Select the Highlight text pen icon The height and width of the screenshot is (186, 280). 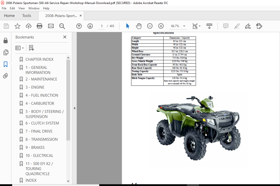pos(237,26)
